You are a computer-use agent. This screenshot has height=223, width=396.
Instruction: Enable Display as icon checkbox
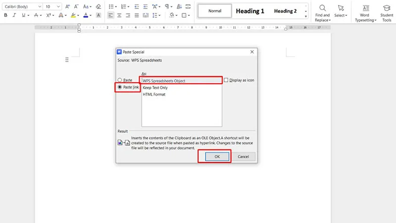coord(226,80)
